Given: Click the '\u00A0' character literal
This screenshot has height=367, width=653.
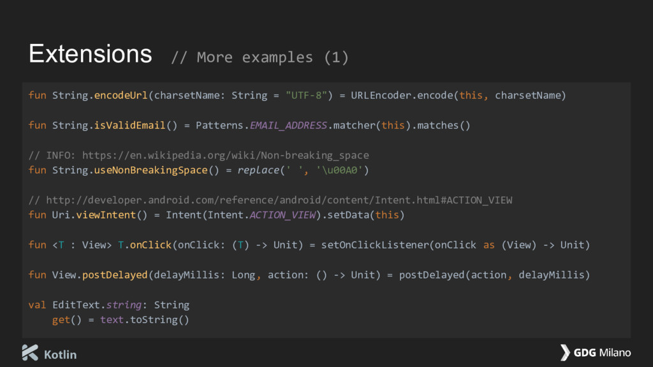Looking at the screenshot, I should 339,170.
